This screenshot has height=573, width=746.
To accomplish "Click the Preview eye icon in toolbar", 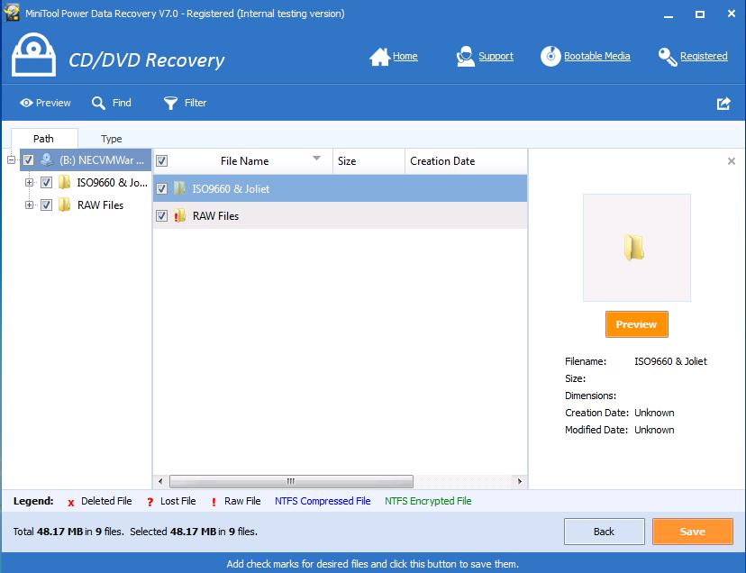I will click(26, 103).
